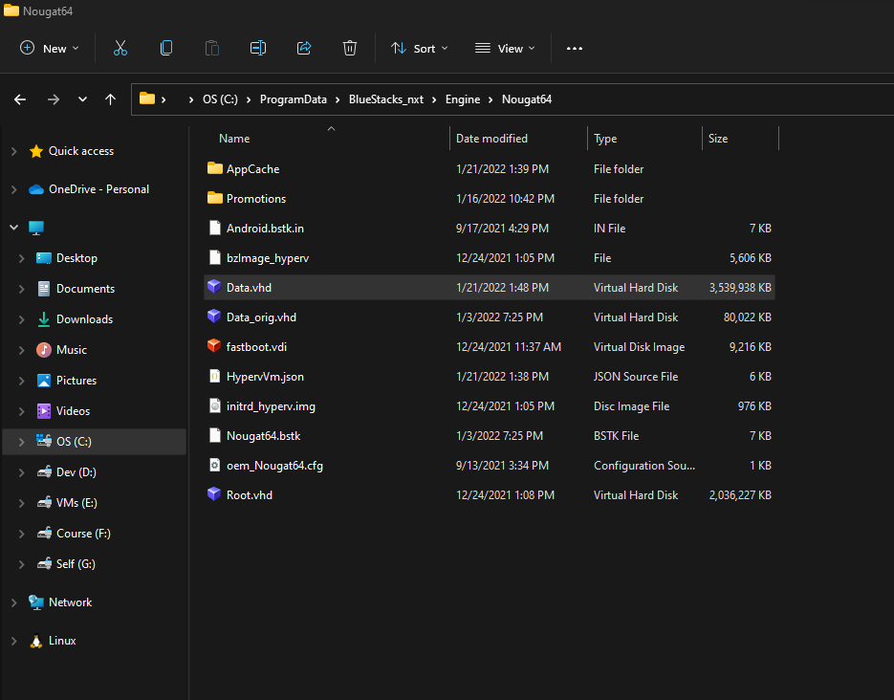Image resolution: width=894 pixels, height=700 pixels.
Task: Click the Delete trash can icon
Action: tap(350, 49)
